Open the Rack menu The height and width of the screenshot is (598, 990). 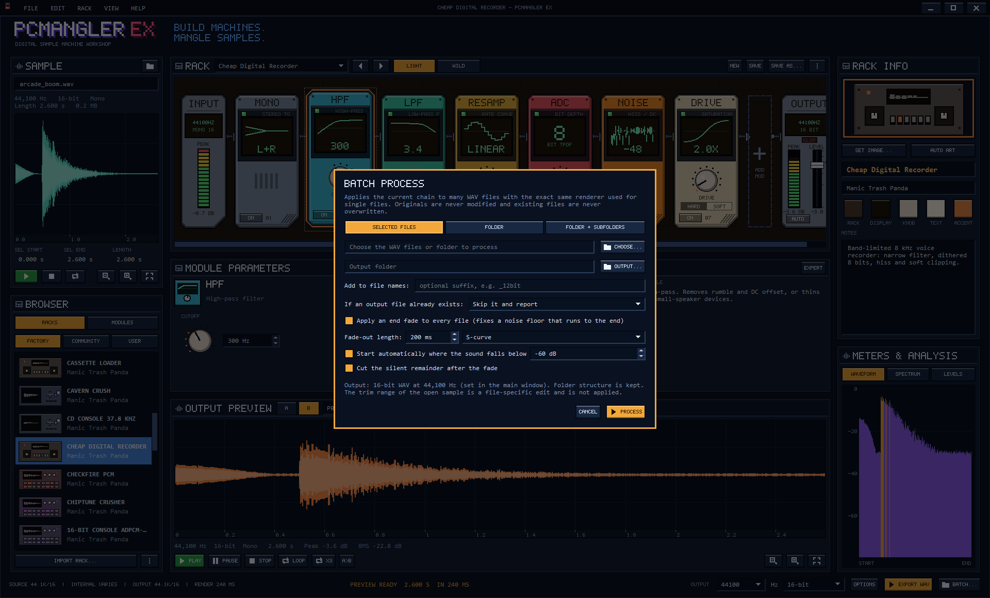pos(84,8)
